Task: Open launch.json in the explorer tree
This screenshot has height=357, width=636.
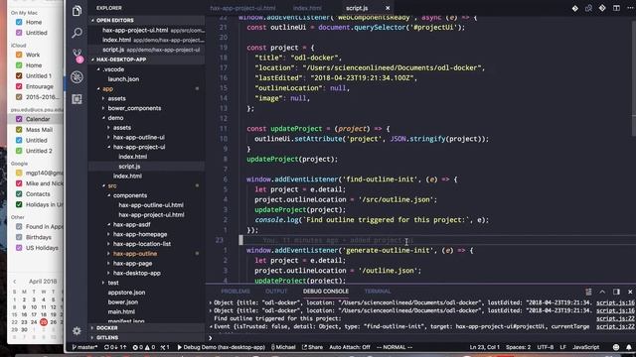Action: click(x=123, y=79)
